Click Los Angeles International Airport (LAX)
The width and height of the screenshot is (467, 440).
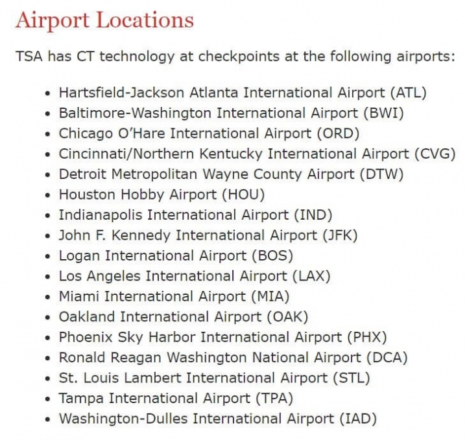(195, 276)
